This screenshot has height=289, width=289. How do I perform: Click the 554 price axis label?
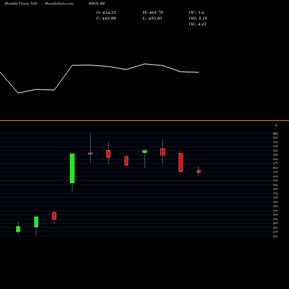coord(275,142)
